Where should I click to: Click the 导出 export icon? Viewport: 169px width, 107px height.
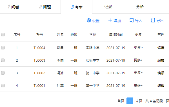(x=153, y=20)
